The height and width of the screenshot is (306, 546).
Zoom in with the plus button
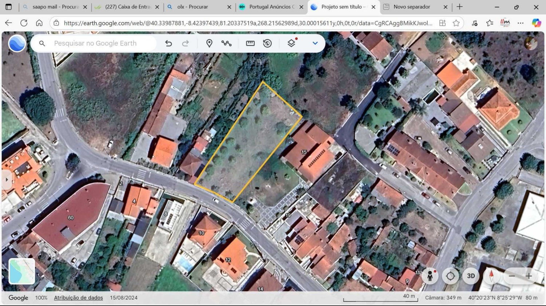[529, 276]
